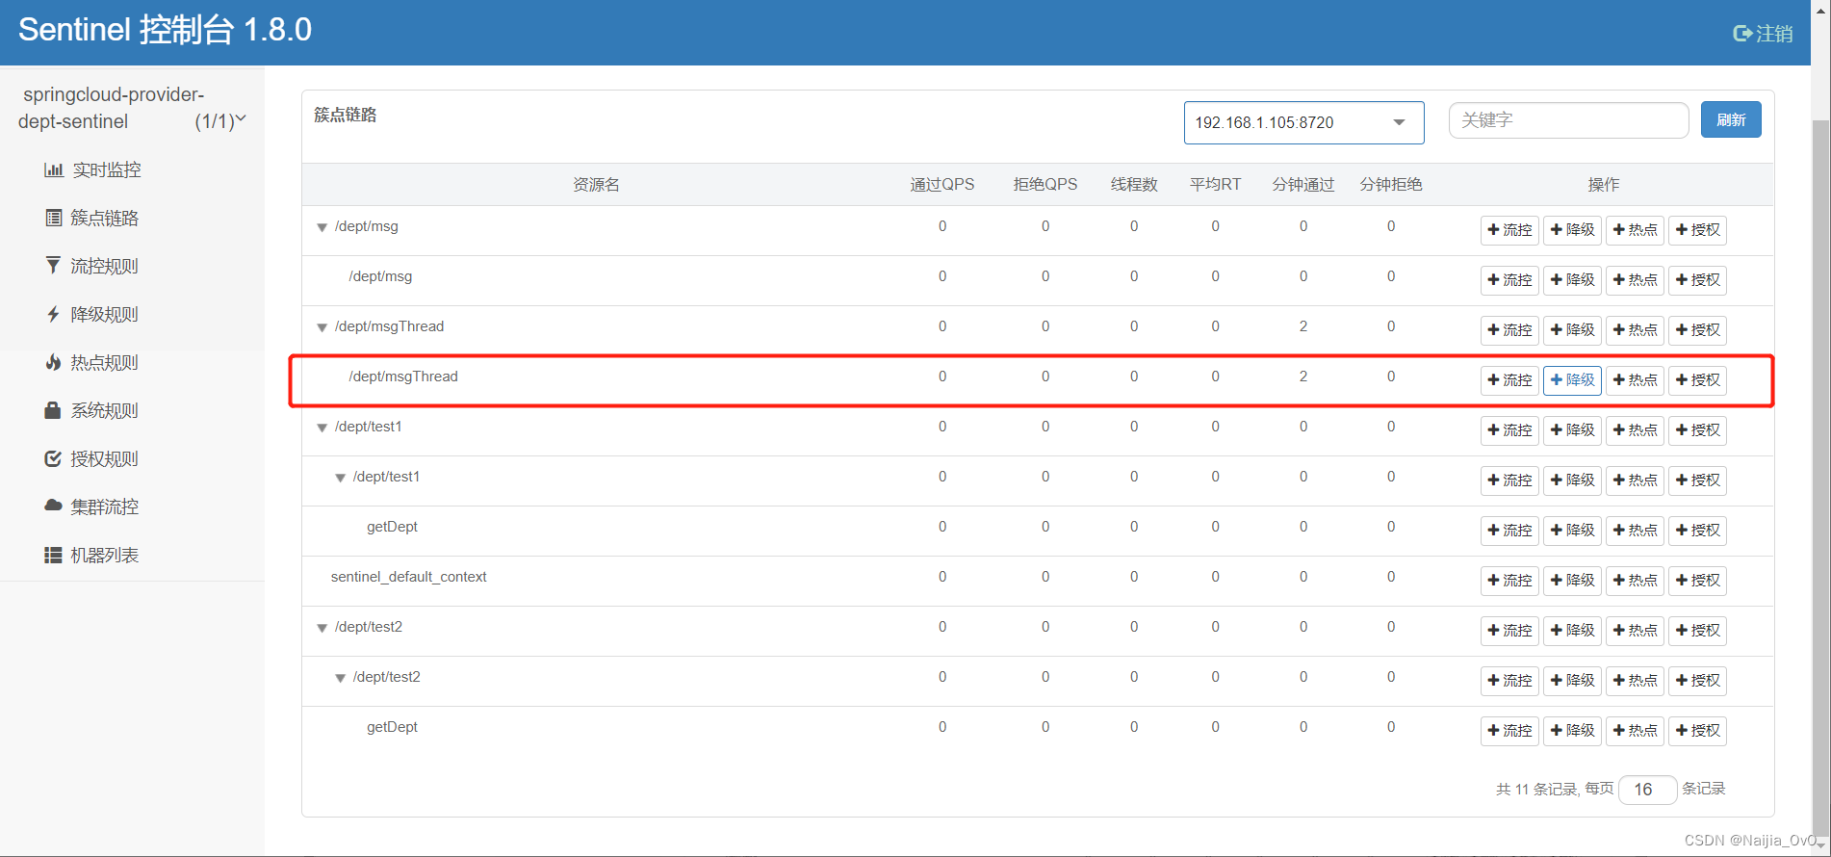1831x857 pixels.
Task: Click the funnel icon for 流控规则
Action: tap(53, 265)
